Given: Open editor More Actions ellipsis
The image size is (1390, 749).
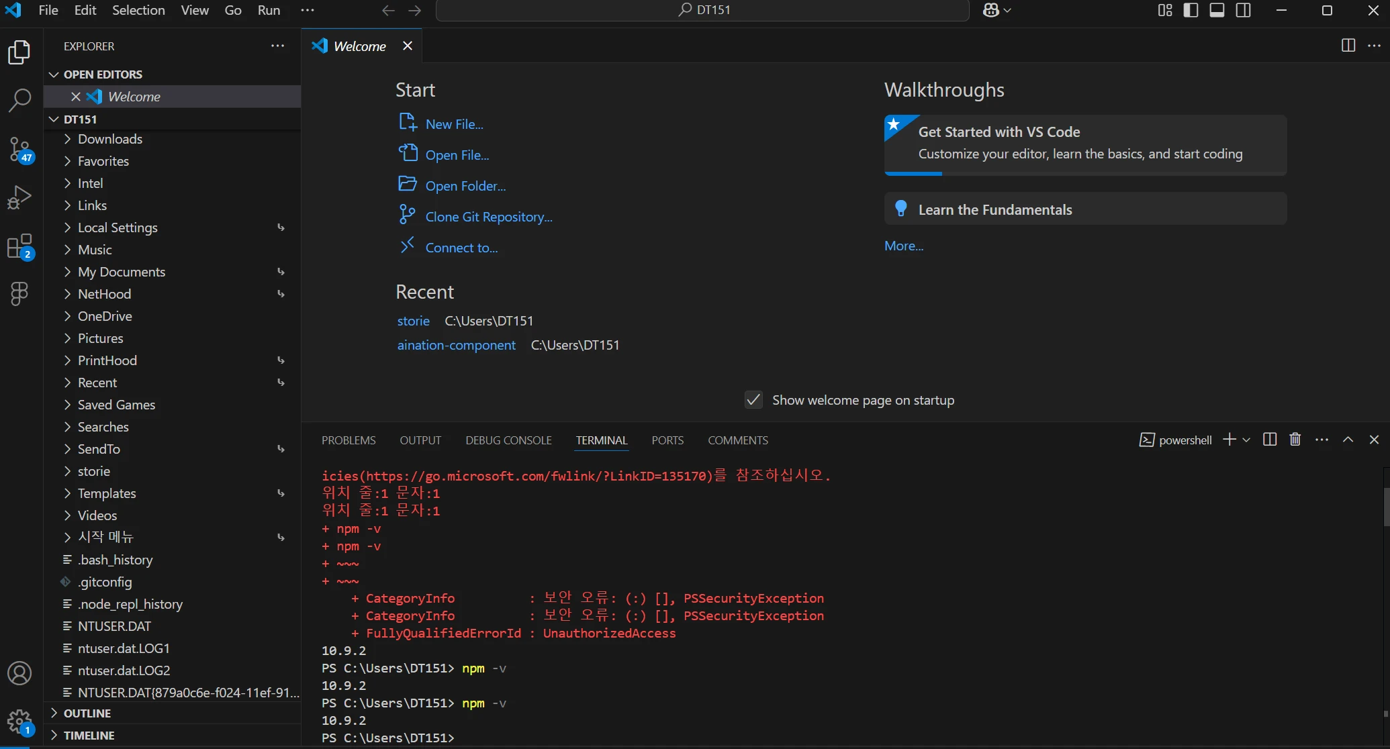Looking at the screenshot, I should click(1374, 45).
